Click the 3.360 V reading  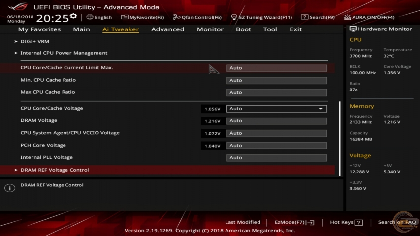(x=358, y=189)
